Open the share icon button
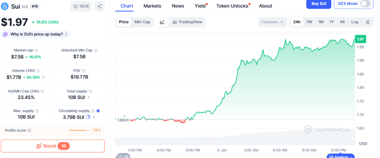The height and width of the screenshot is (158, 380). [99, 7]
